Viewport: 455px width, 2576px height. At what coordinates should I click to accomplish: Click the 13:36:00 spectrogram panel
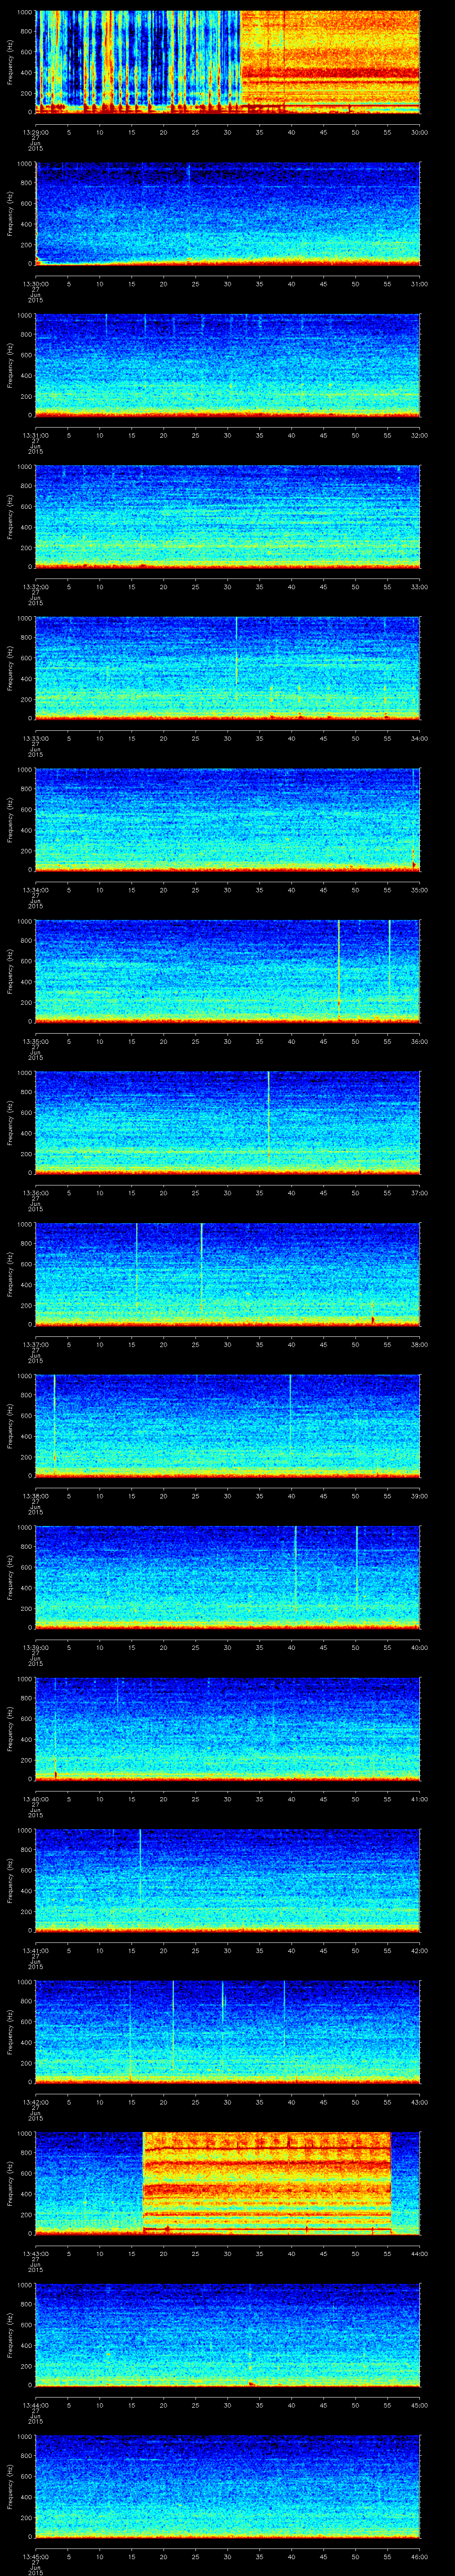[228, 1122]
